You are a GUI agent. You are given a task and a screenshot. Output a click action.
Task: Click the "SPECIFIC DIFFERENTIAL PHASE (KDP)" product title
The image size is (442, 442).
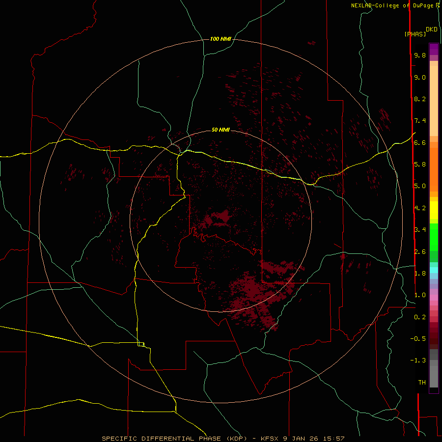174,439
